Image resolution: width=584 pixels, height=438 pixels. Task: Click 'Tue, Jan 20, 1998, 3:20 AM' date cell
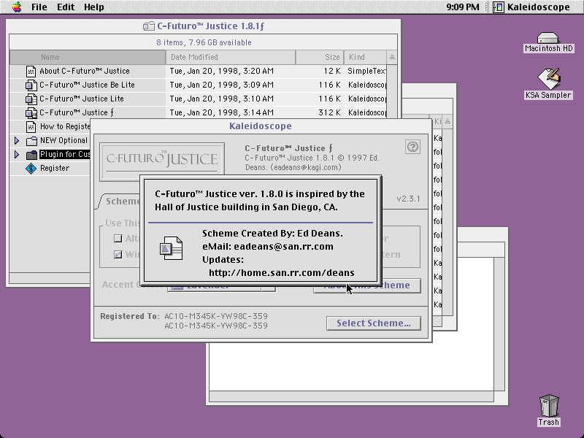pyautogui.click(x=222, y=71)
